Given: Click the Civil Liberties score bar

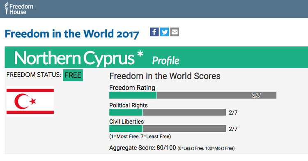Looking at the screenshot, I should pyautogui.click(x=168, y=129).
